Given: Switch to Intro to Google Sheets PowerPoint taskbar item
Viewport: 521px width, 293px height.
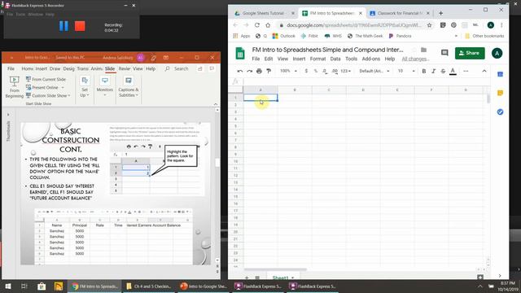Looking at the screenshot, I should pos(204,286).
